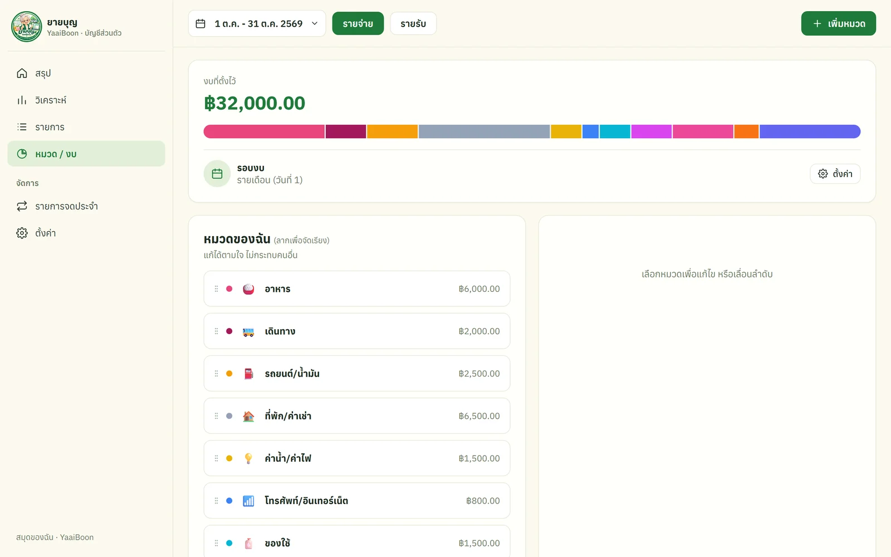The width and height of the screenshot is (891, 557).
Task: Click the gear icon in the sidebar ตั้งค่า
Action: pyautogui.click(x=22, y=233)
